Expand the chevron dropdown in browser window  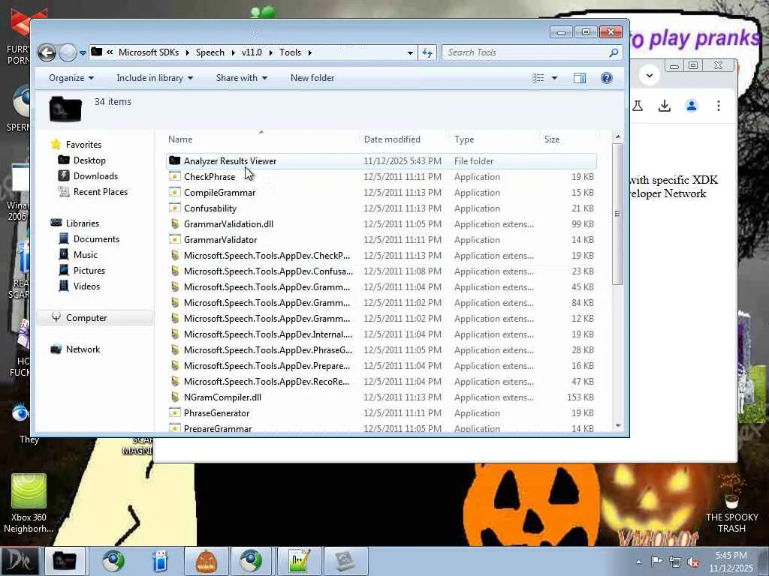650,76
